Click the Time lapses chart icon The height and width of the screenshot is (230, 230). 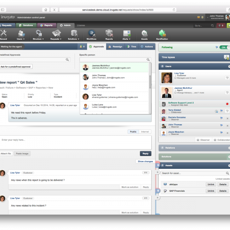coord(226,57)
